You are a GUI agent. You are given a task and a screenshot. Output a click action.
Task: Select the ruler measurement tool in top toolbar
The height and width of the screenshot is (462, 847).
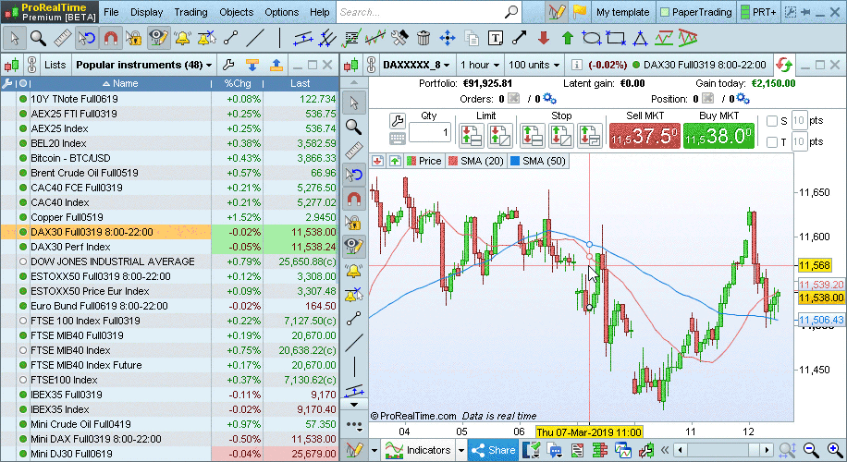coord(62,38)
